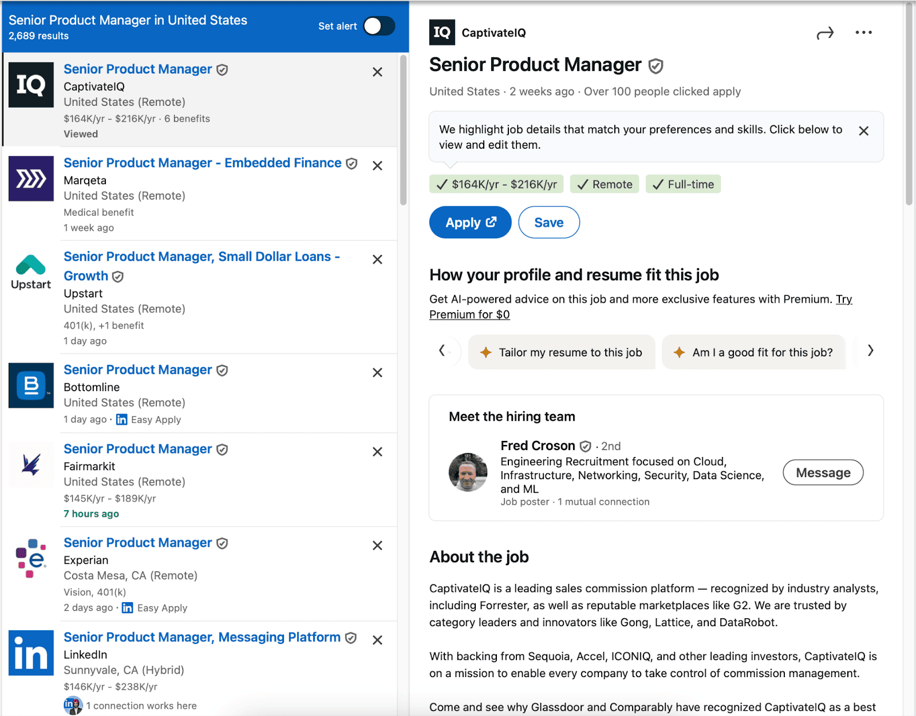Viewport: 916px width, 716px height.
Task: Click the Experian company logo
Action: coord(31,558)
